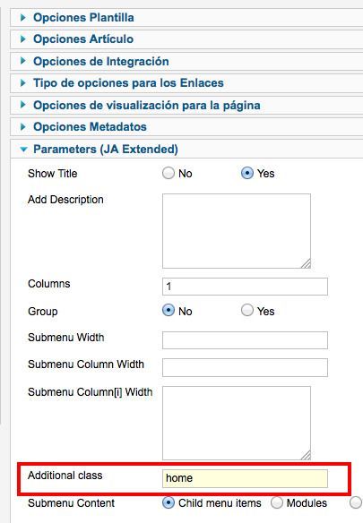Click resize grip of Add Description textarea

306,263
